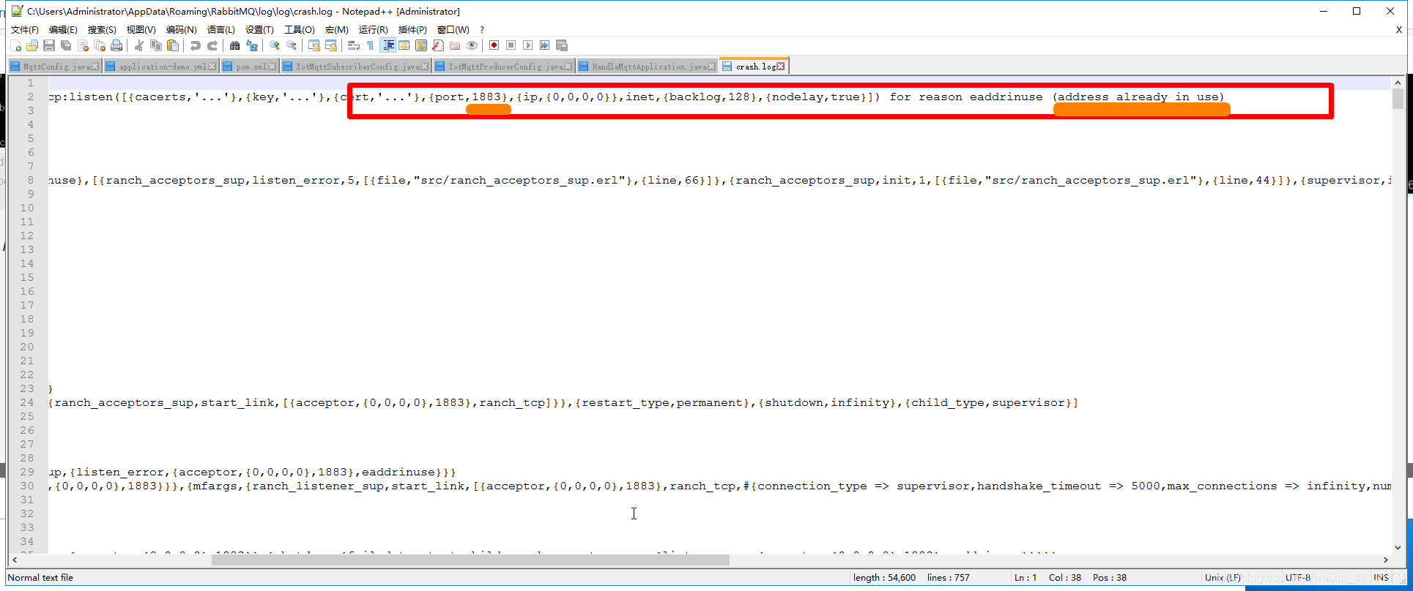Open the 运行(R) menu
This screenshot has width=1413, height=591.
click(373, 30)
